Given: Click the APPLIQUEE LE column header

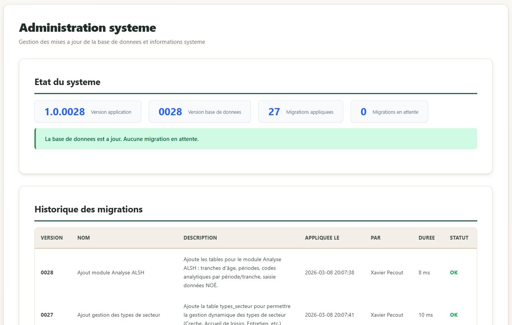Looking at the screenshot, I should click(x=322, y=238).
